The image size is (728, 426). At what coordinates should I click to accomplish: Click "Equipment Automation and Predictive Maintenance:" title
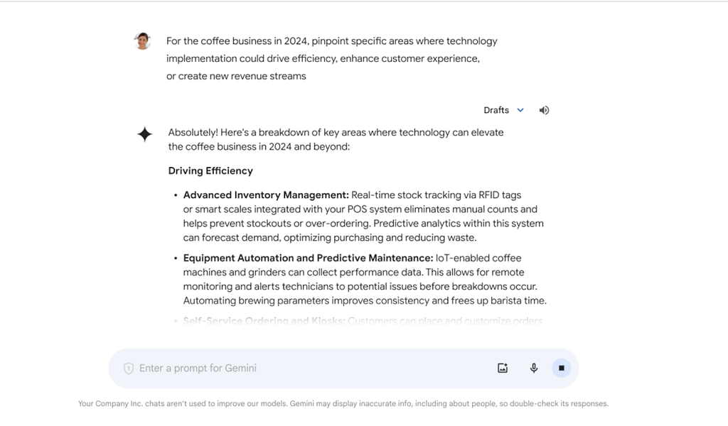308,258
